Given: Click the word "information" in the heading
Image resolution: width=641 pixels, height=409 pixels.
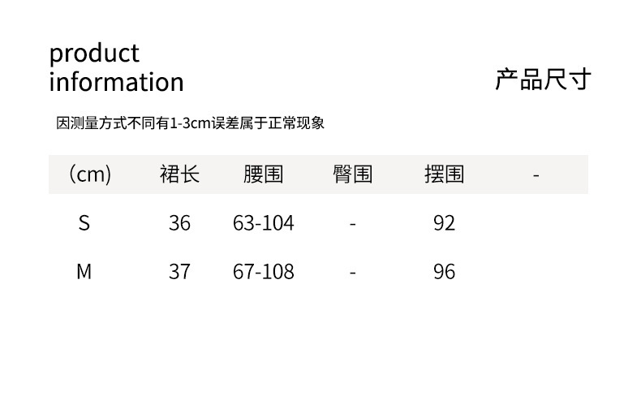Looking at the screenshot, I should pos(116,82).
